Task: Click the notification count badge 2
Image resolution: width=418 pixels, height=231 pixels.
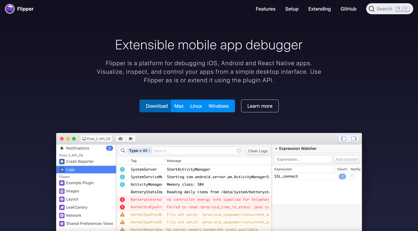Action: (109, 148)
